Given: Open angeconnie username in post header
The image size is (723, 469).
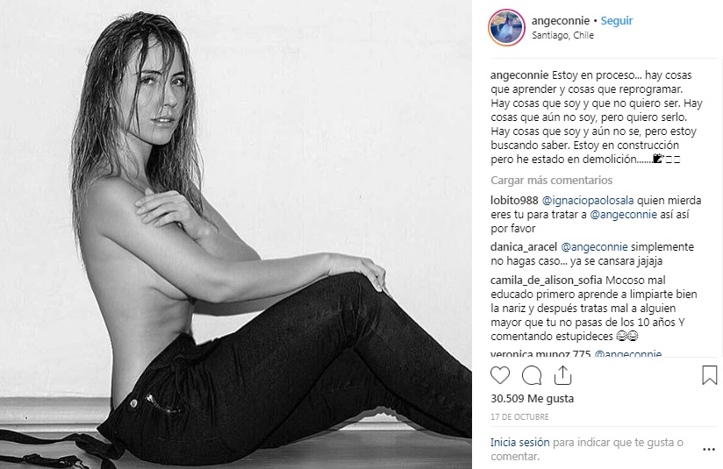Looking at the screenshot, I should tap(560, 21).
